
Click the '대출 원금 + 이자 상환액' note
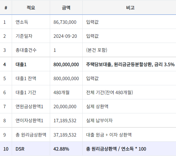click(109, 135)
